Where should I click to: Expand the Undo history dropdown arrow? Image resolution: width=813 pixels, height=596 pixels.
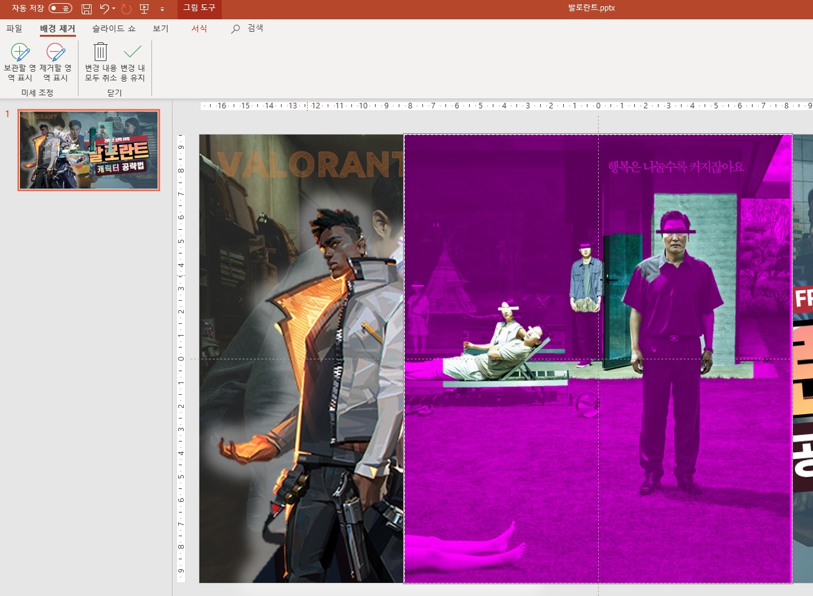[x=114, y=9]
